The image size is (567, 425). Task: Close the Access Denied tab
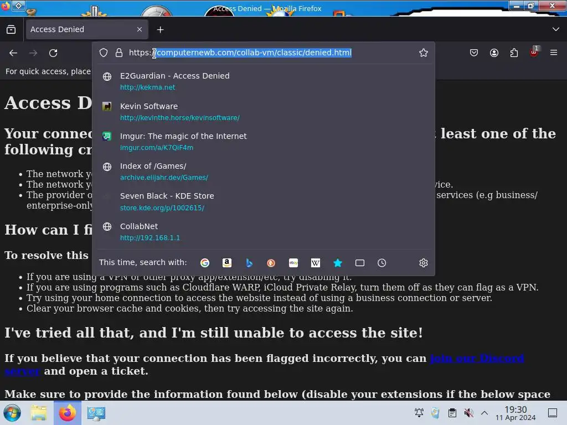point(140,29)
